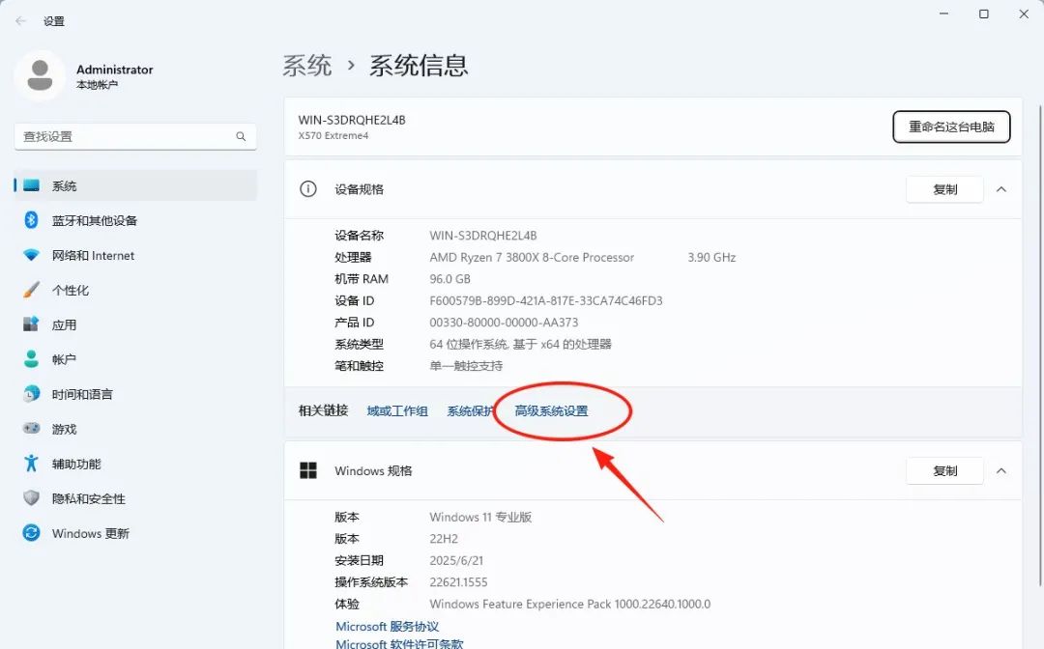Click the 查找设置 search field
Image resolution: width=1044 pixels, height=649 pixels.
click(x=134, y=136)
